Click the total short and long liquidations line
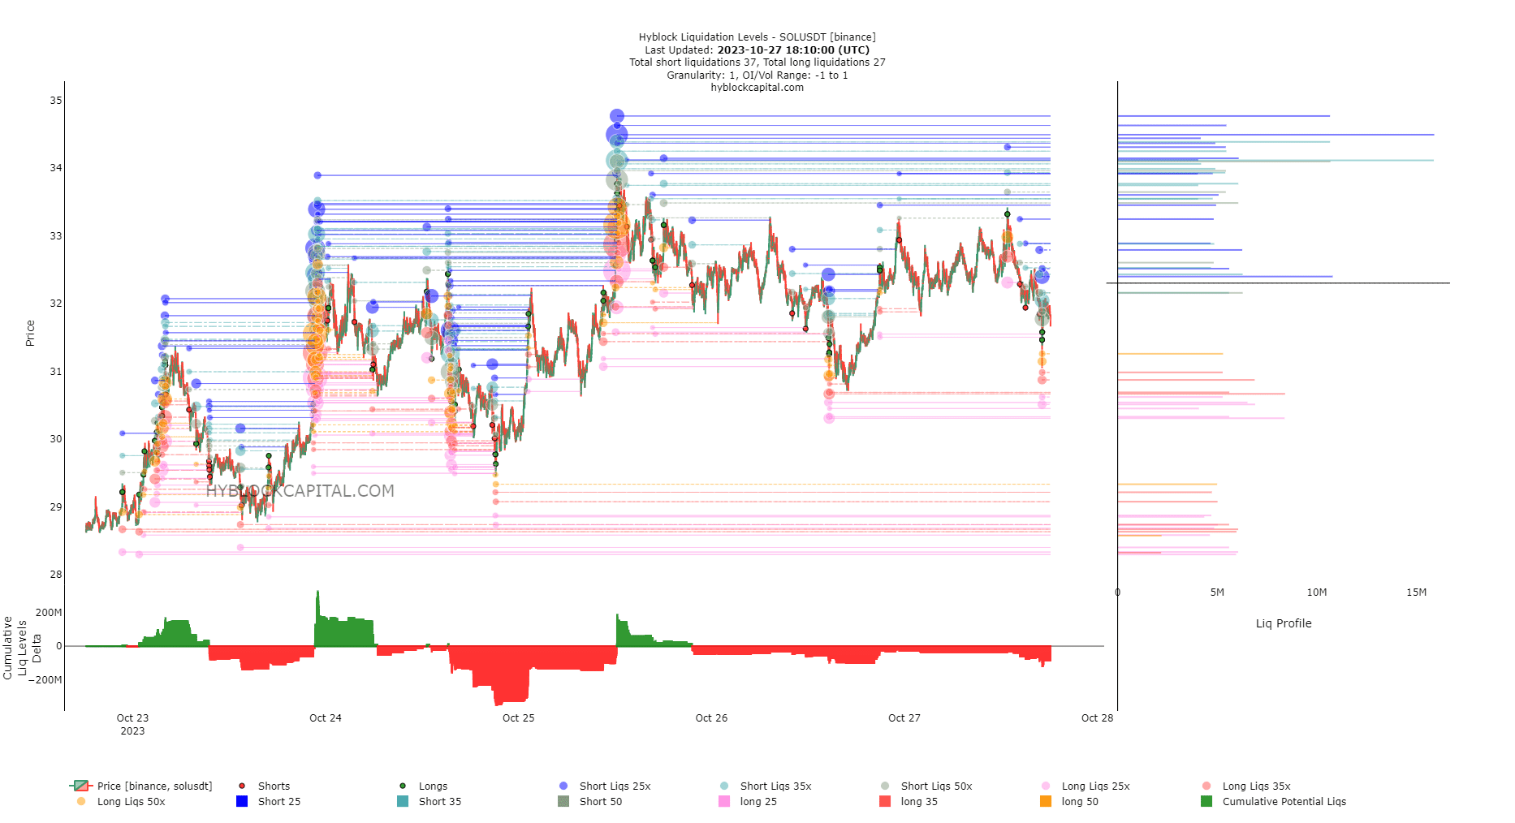 757,62
